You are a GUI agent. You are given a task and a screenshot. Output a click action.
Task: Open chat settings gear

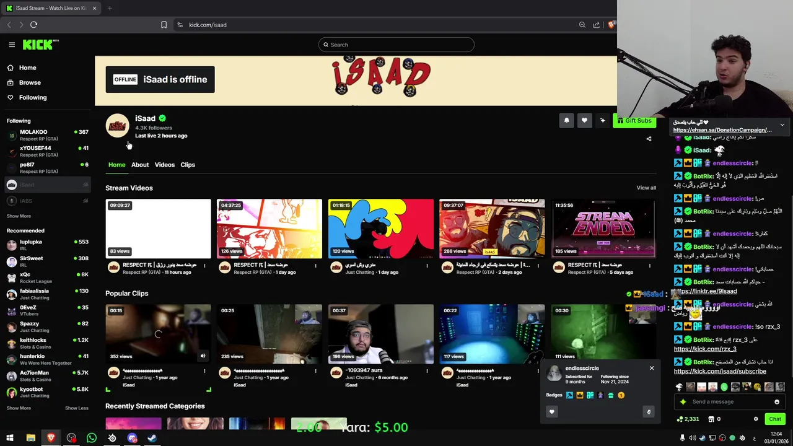pyautogui.click(x=756, y=419)
